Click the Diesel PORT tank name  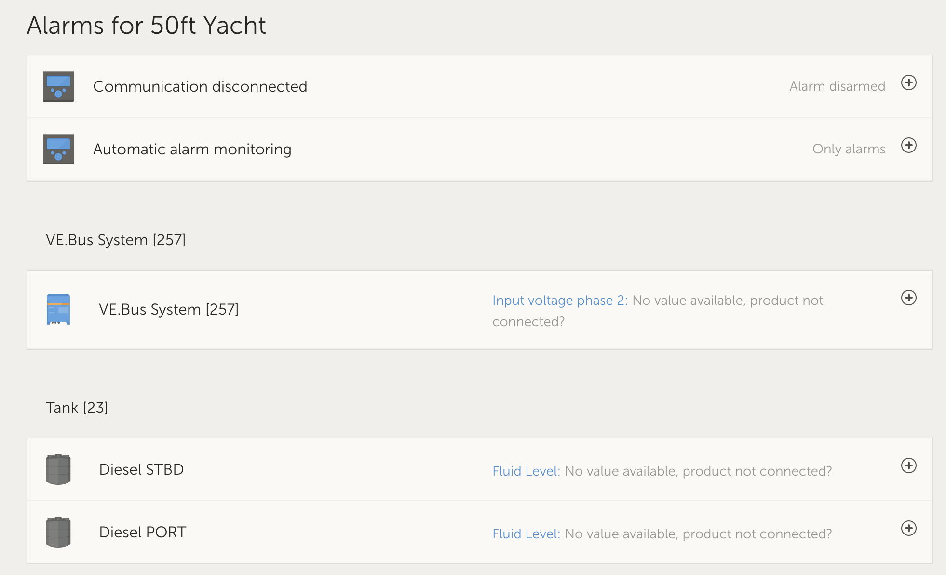[142, 532]
